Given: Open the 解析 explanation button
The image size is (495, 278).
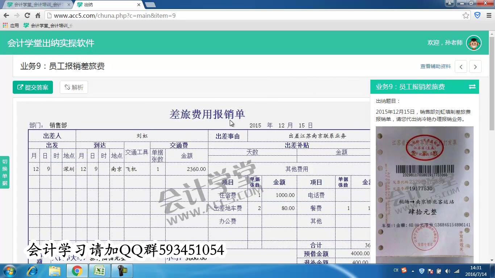Looking at the screenshot, I should pyautogui.click(x=74, y=87).
